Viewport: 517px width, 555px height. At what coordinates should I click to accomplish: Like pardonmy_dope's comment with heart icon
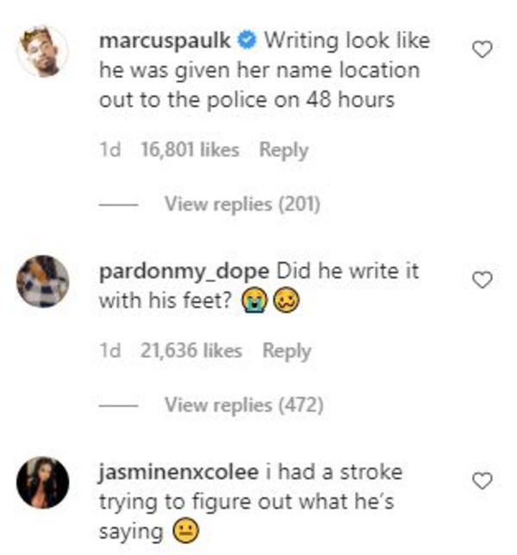coord(483,280)
